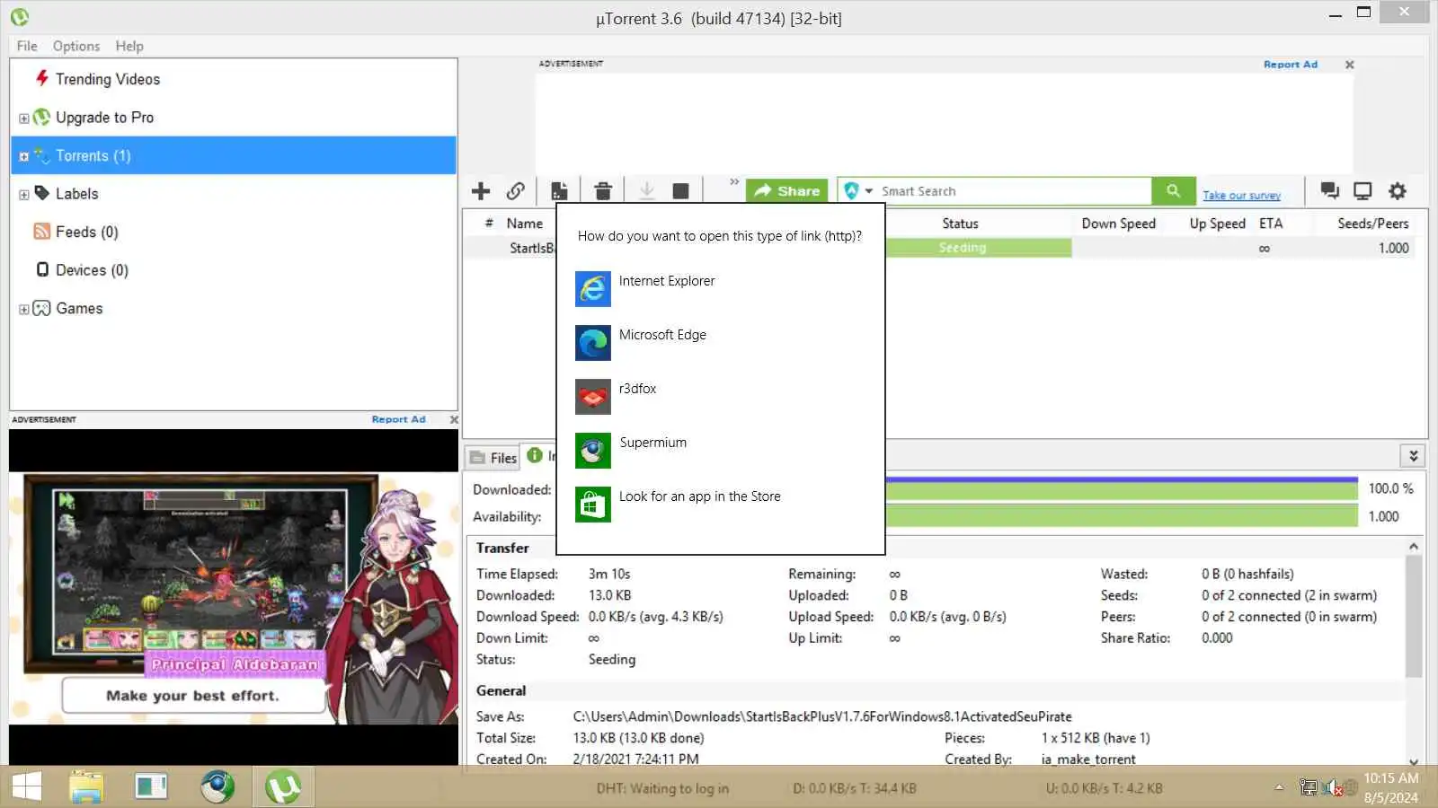Collapse the detail pane with double-chevron button
This screenshot has width=1438, height=808.
[1413, 456]
